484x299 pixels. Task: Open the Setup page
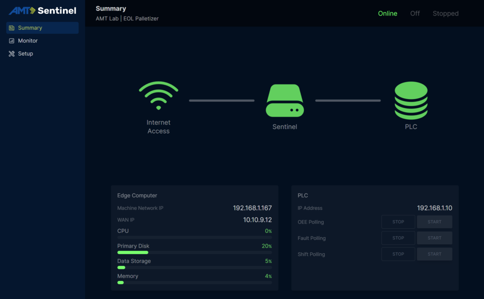(x=25, y=54)
